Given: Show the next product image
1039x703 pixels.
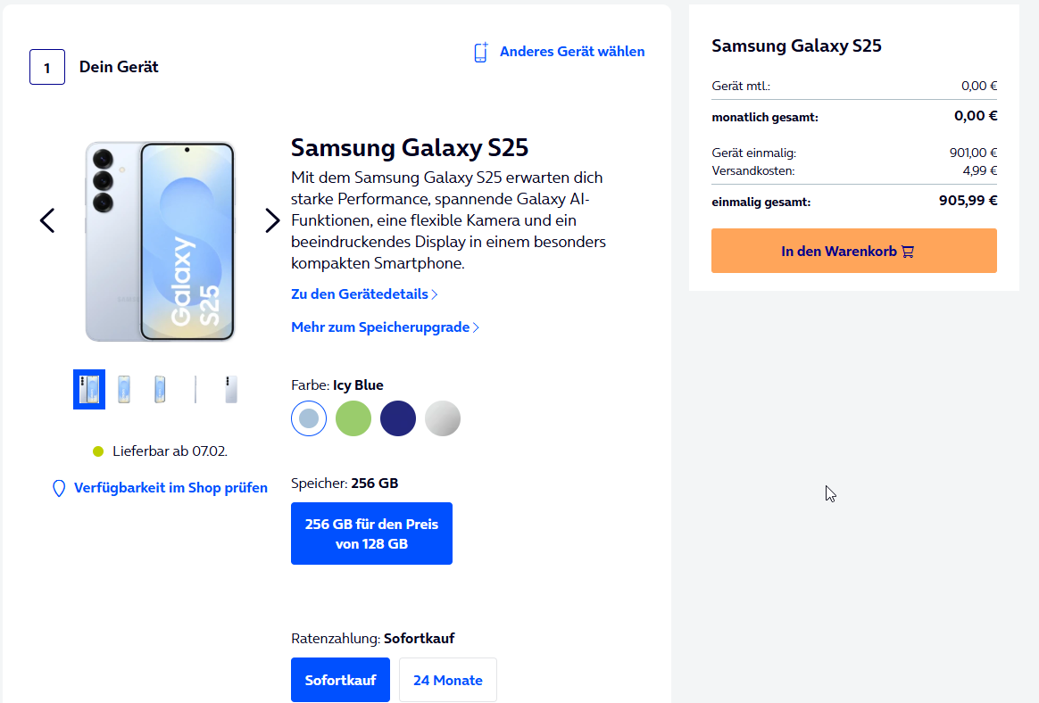Looking at the screenshot, I should 272,220.
